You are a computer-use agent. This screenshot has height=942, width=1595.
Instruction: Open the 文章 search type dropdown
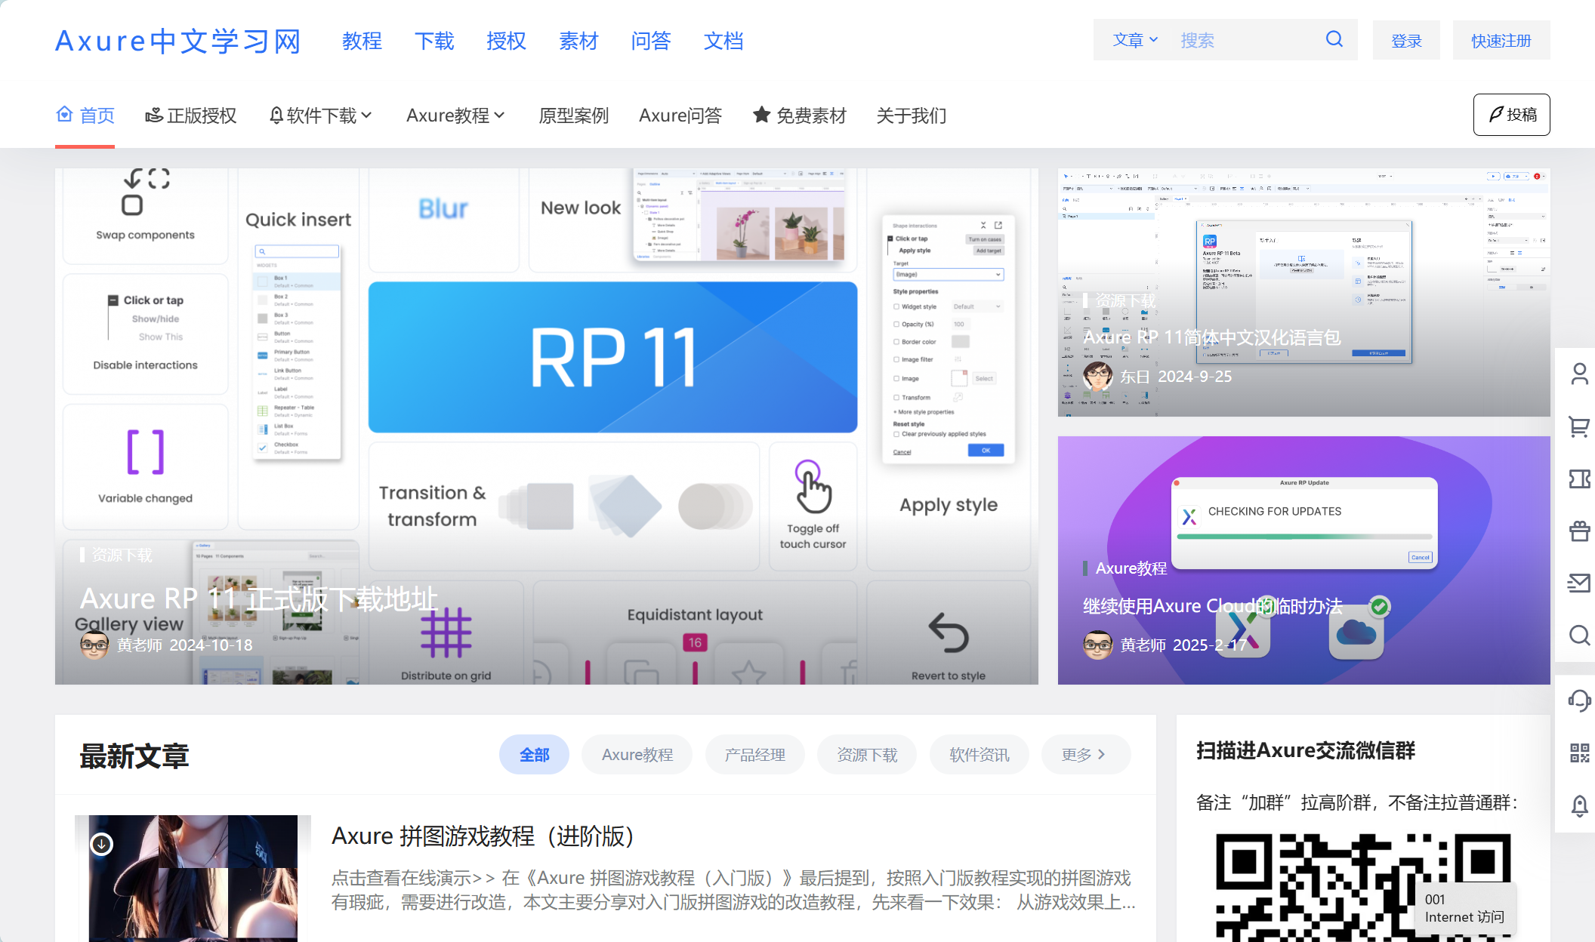(x=1134, y=40)
